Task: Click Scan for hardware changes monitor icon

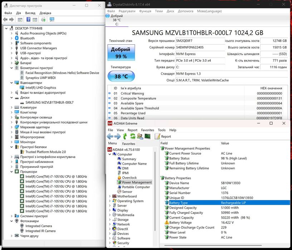Action: pos(52,20)
